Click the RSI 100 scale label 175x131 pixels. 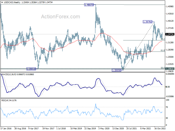(x=167, y=100)
